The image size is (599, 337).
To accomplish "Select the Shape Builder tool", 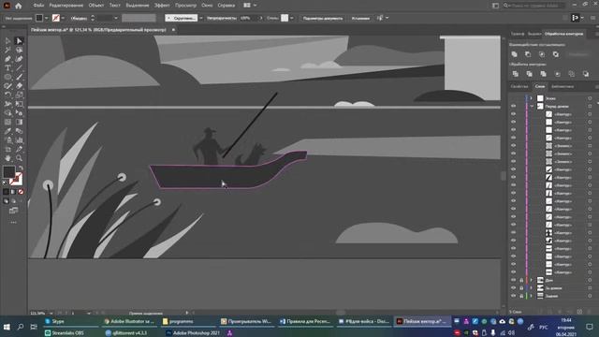I will coord(7,112).
